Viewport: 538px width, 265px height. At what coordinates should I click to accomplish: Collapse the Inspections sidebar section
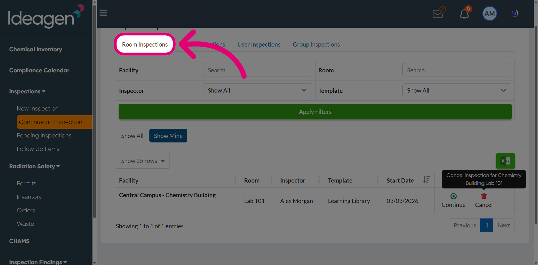[x=27, y=91]
